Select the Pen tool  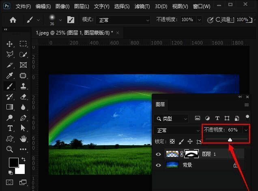coord(23,118)
